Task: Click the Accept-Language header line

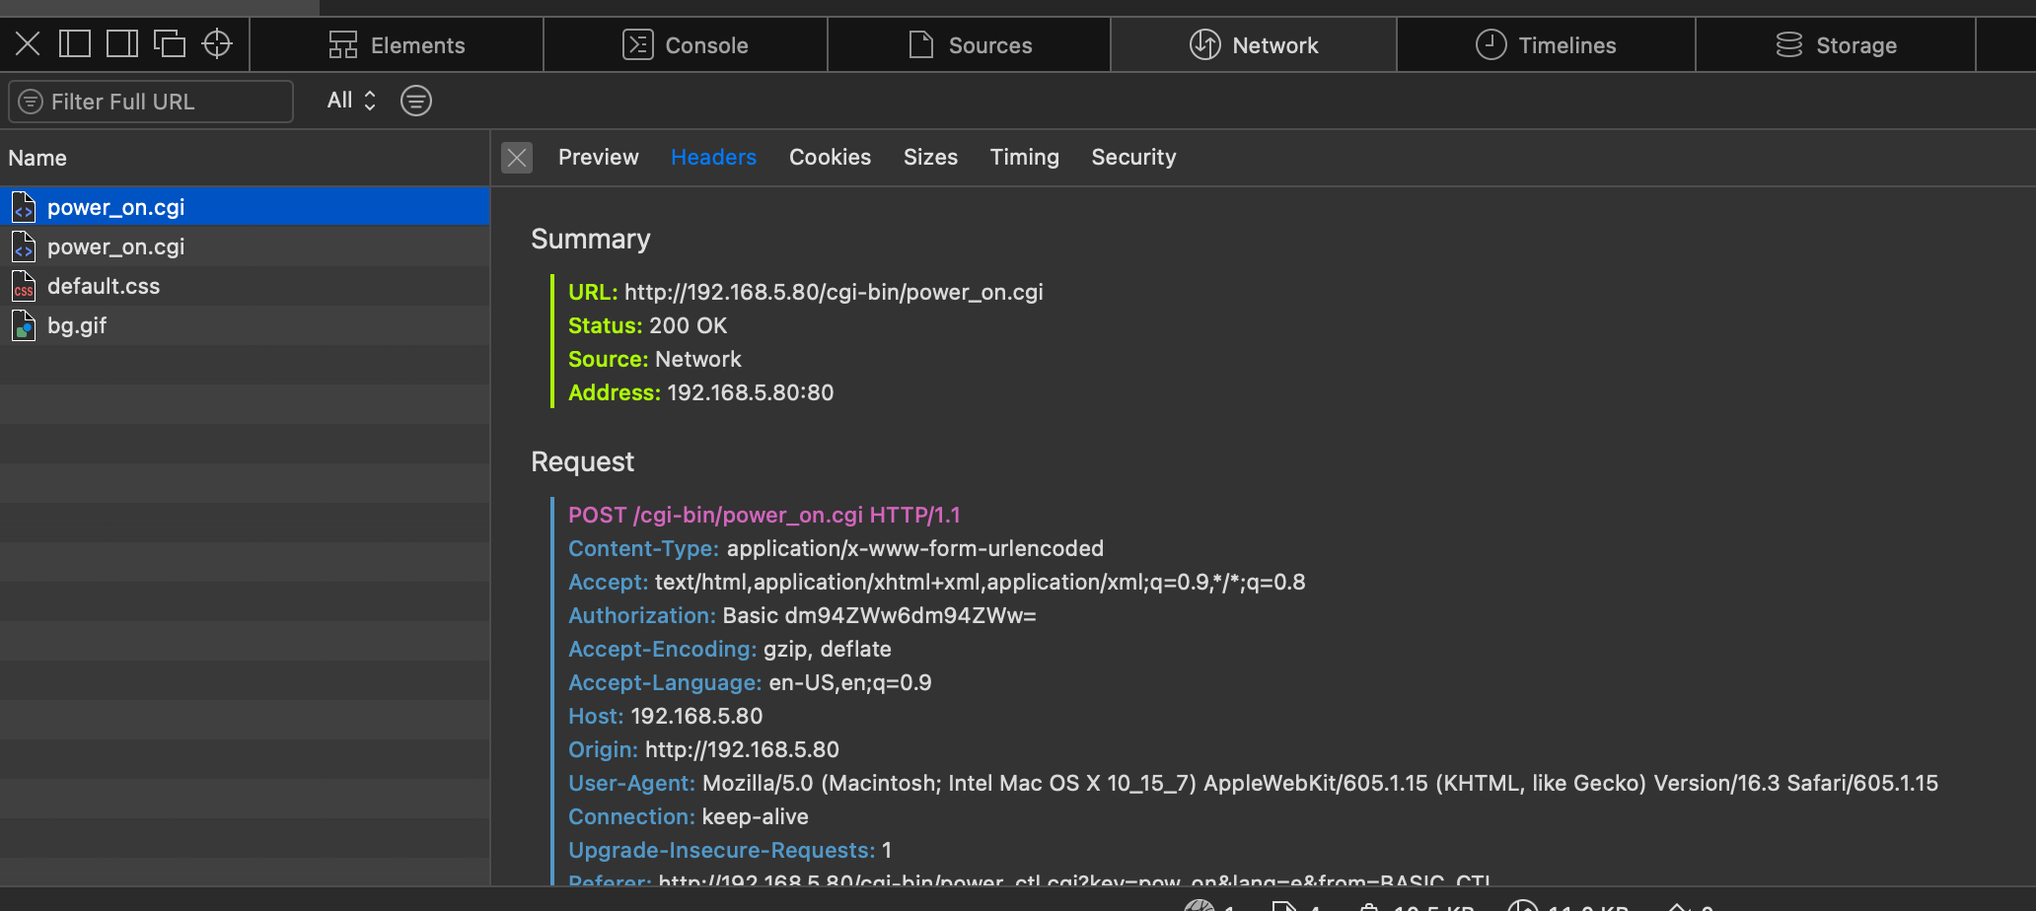Action: coord(750,682)
